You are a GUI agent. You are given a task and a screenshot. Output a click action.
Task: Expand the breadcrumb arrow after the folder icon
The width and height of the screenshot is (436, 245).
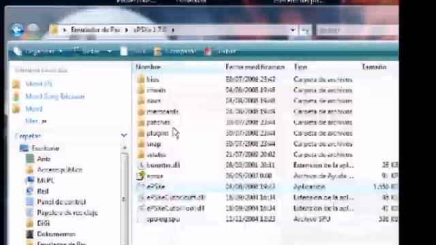pos(65,30)
